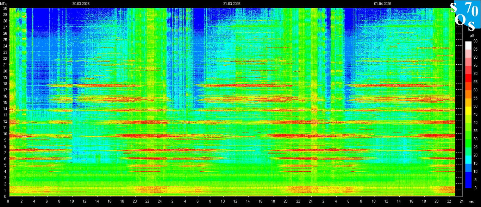Screen dimensions: 481x207
Task: Click the 85 value on dB scale
Action: click(475, 49)
